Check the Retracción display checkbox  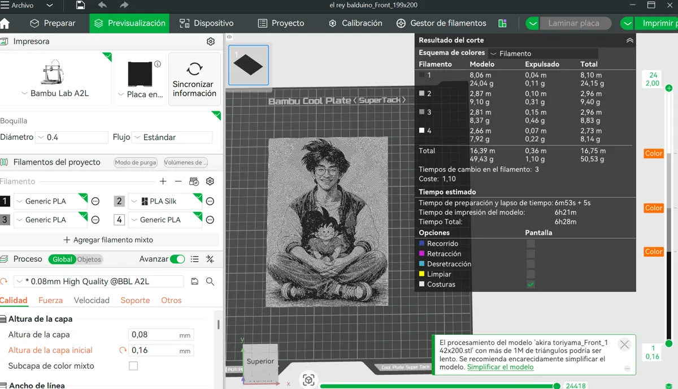[531, 254]
